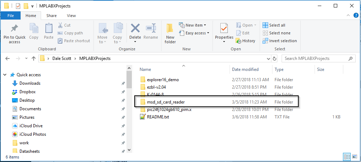
Task: Click title bar Properties quick access icon
Action: [x=18, y=6]
